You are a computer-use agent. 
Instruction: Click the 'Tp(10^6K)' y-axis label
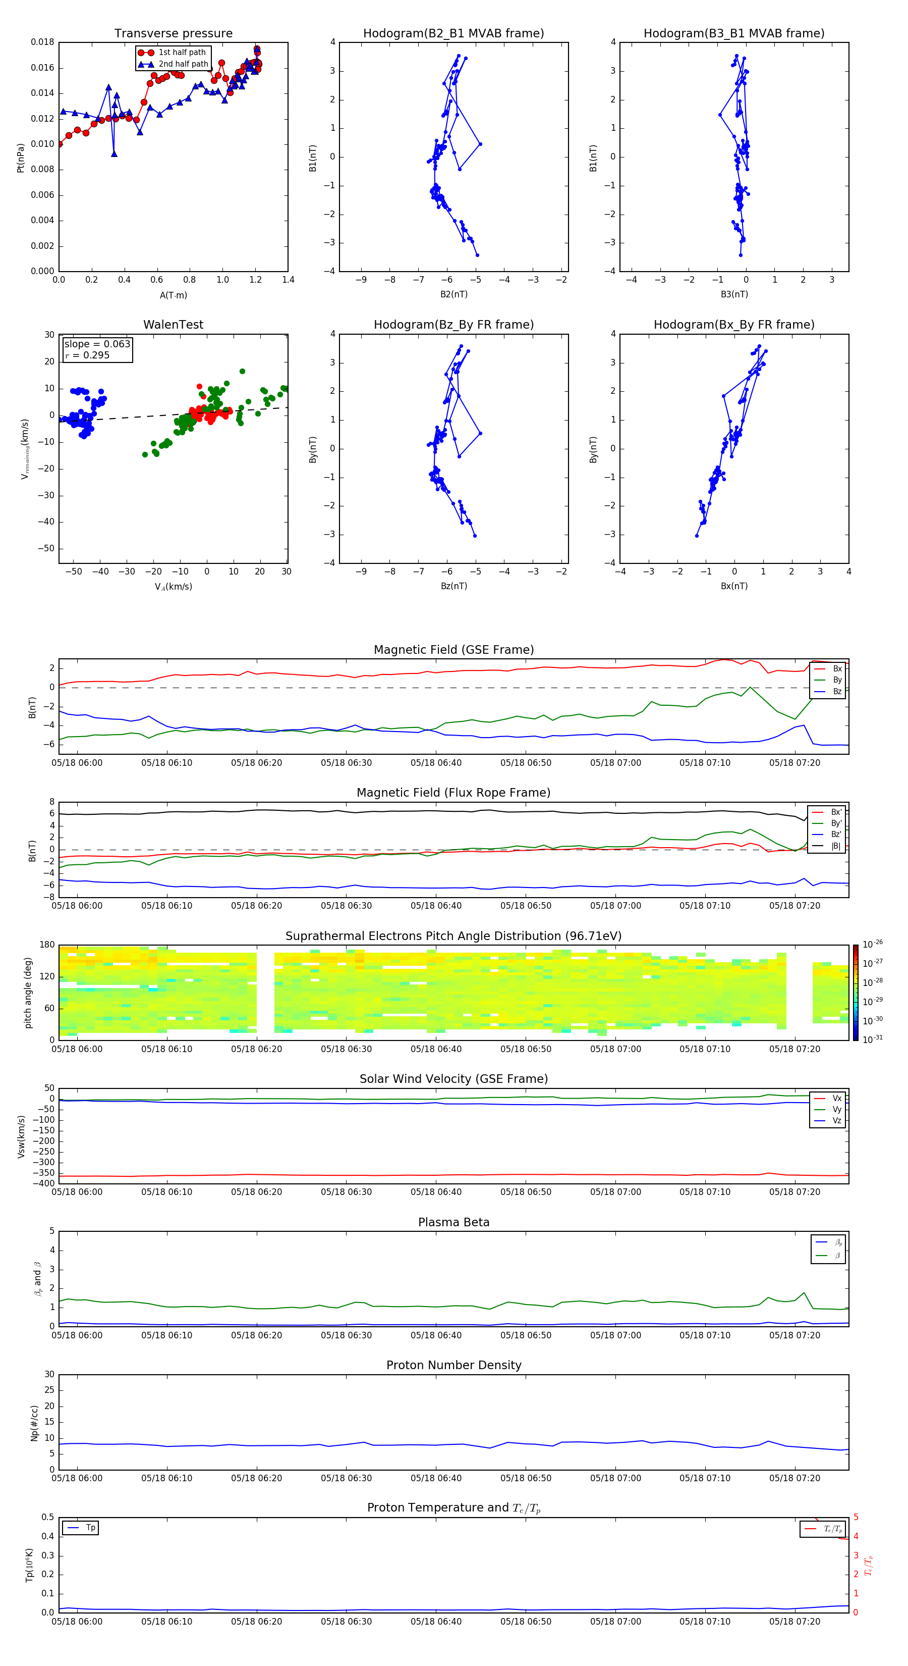[x=30, y=1566]
